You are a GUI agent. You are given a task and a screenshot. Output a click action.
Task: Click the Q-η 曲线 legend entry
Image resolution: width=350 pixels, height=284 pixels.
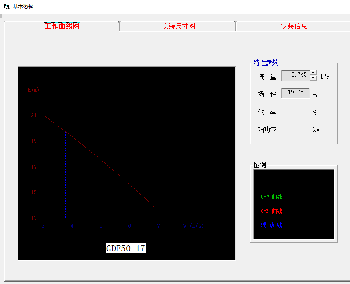point(271,197)
